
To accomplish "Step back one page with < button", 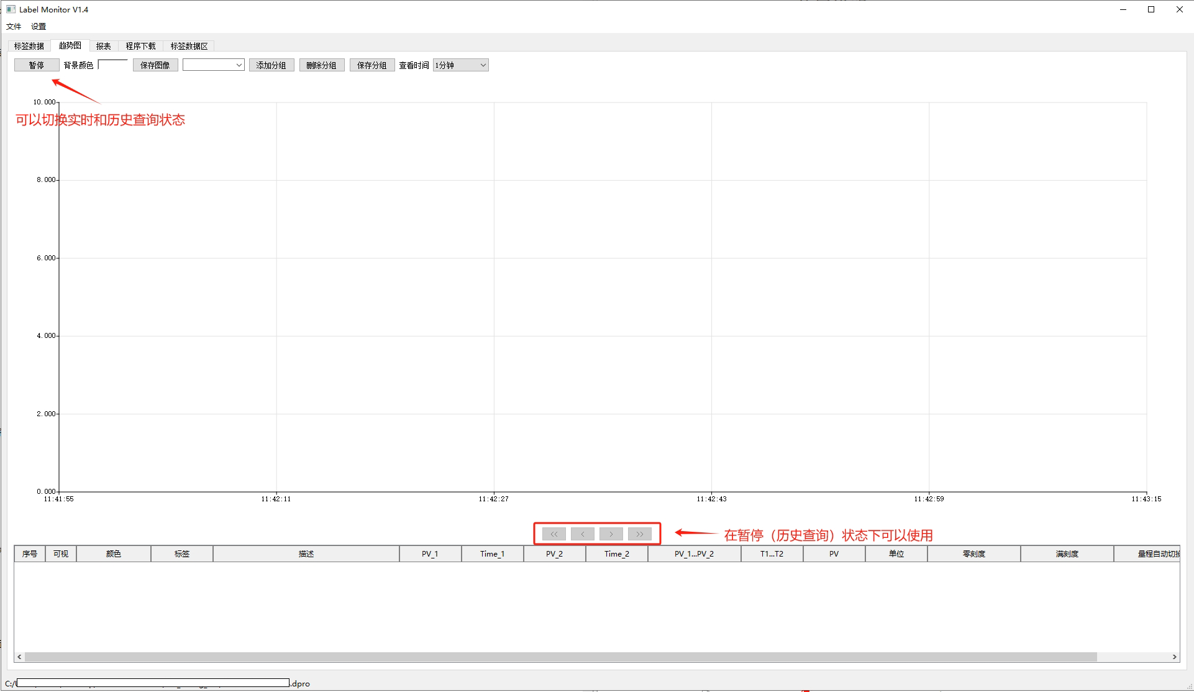I will (582, 534).
